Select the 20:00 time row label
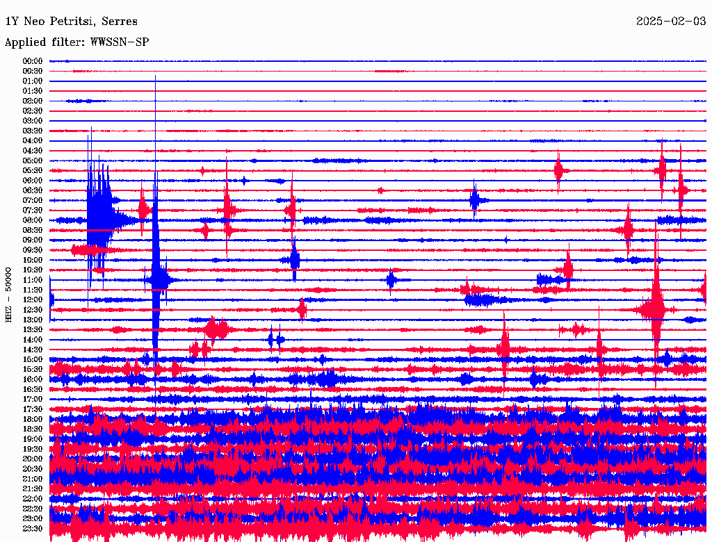The image size is (712, 542). coord(33,459)
